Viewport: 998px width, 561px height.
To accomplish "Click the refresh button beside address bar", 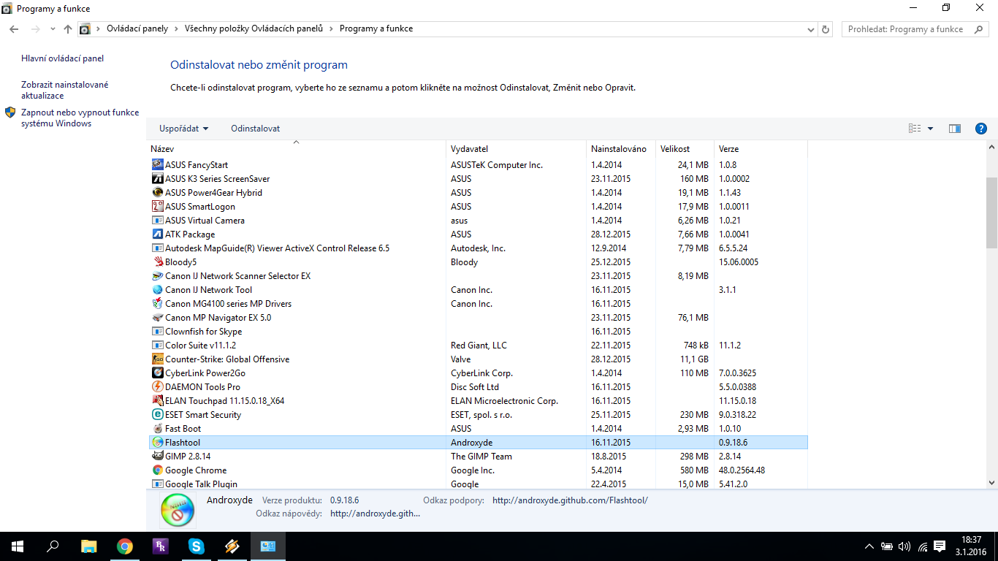I will point(826,29).
